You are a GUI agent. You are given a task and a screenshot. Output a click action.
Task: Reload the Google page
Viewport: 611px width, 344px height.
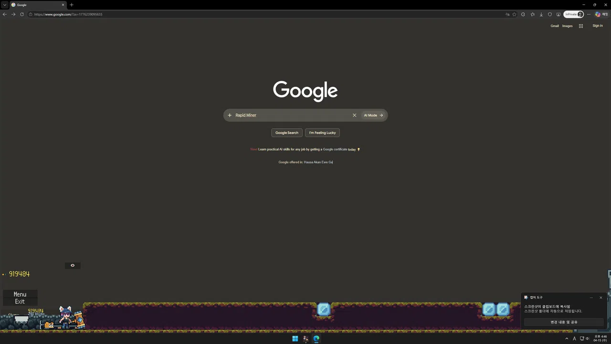22,14
